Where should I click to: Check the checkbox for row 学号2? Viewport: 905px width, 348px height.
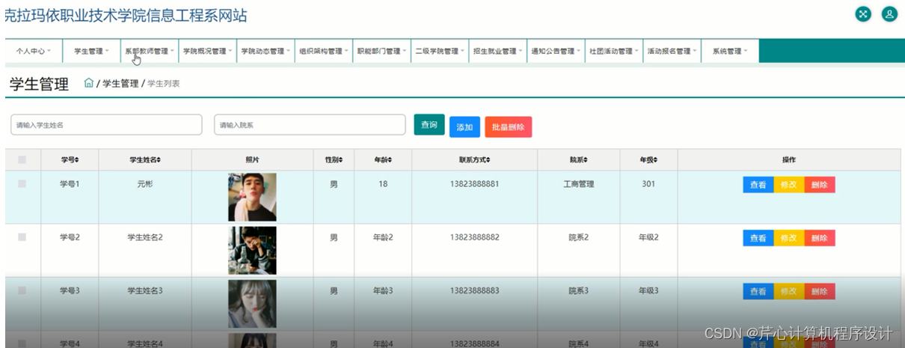point(22,236)
